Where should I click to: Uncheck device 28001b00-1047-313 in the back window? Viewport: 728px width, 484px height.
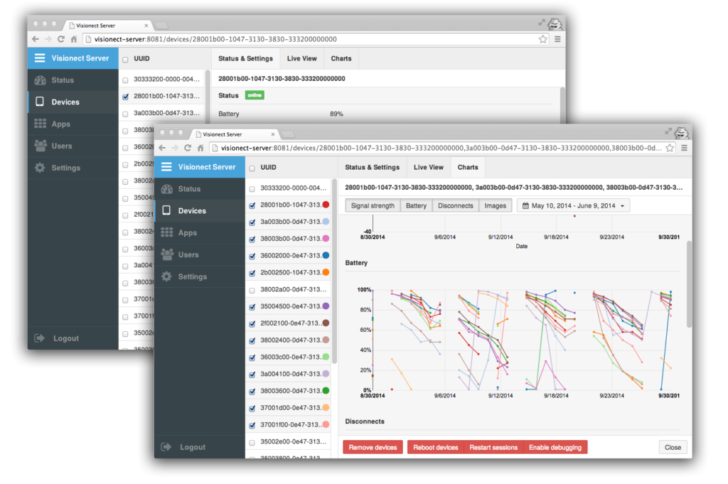tap(125, 97)
